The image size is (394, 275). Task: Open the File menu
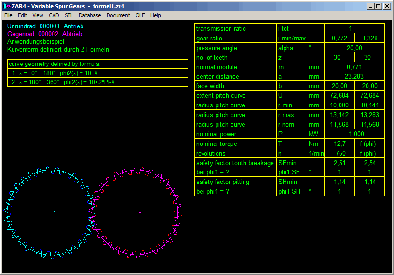(8, 15)
